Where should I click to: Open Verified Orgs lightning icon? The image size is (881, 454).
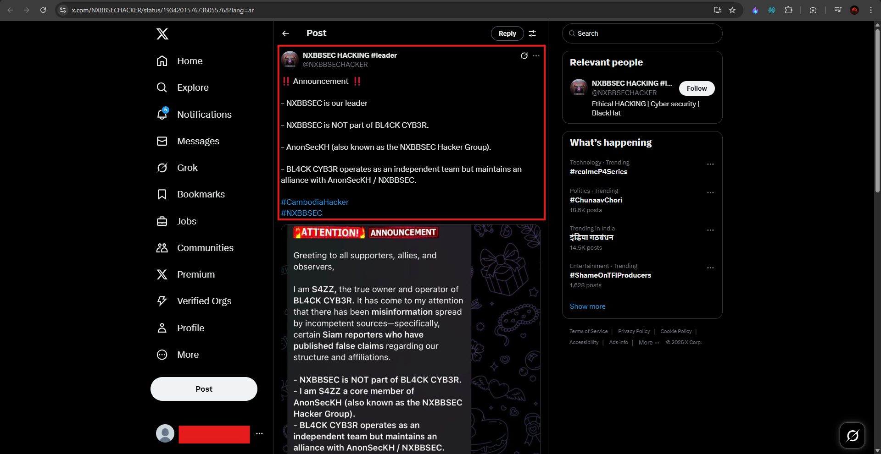tap(162, 301)
